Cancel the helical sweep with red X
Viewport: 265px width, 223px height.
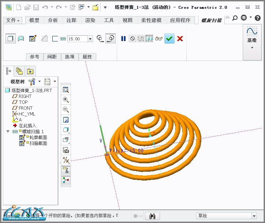180,39
